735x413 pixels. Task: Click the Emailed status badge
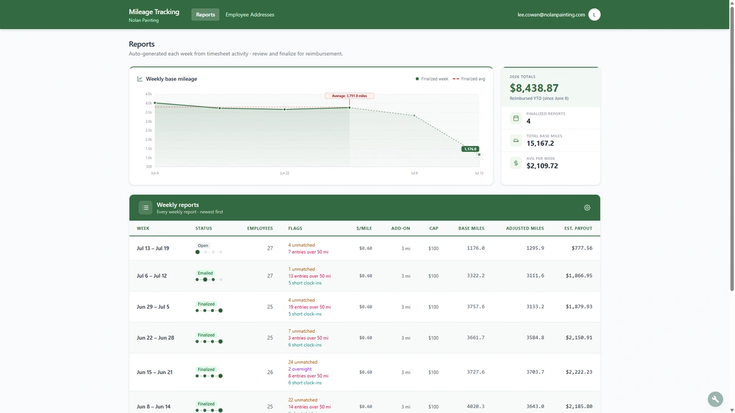coord(205,273)
